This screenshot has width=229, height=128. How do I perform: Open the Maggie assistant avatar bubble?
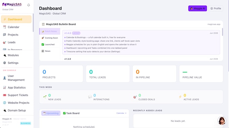(222, 121)
